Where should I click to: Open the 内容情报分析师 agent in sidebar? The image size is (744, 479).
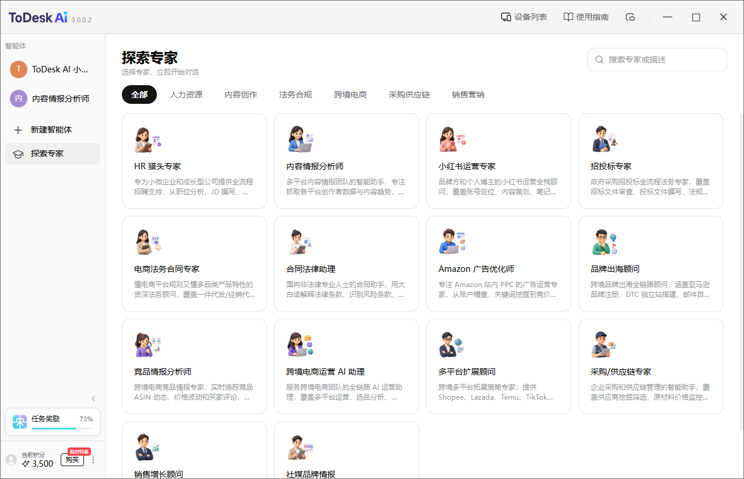(x=52, y=99)
